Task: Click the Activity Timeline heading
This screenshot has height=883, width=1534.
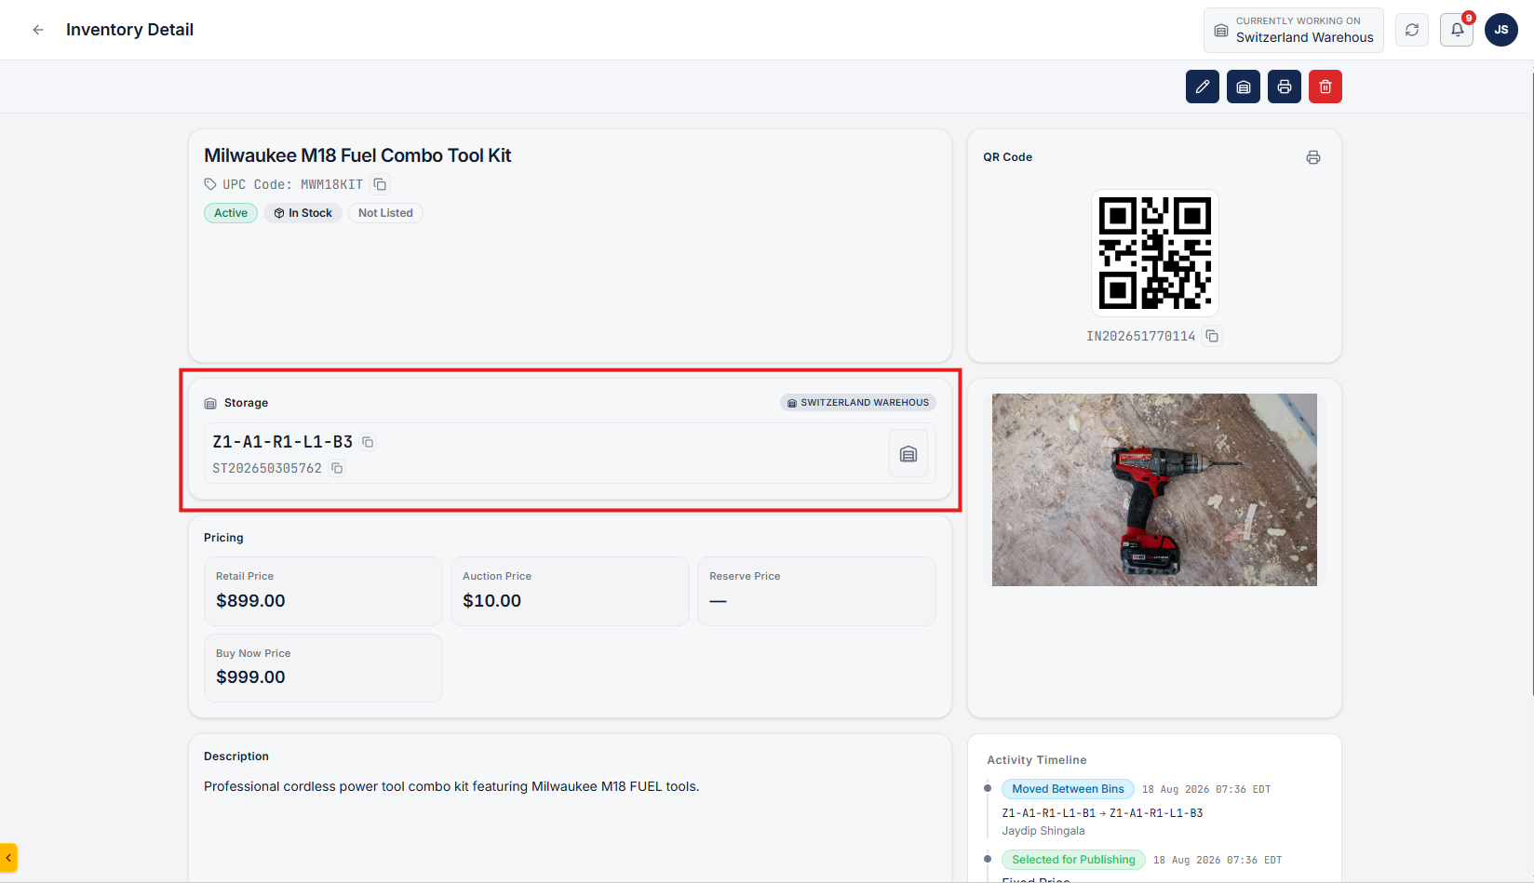Action: click(x=1037, y=760)
